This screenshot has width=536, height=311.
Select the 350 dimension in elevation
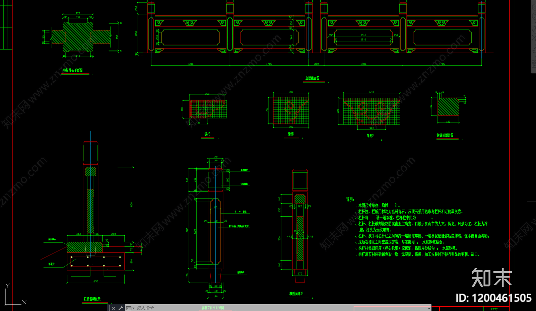coord(316,64)
